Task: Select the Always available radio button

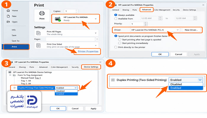Action: [x=116, y=15]
